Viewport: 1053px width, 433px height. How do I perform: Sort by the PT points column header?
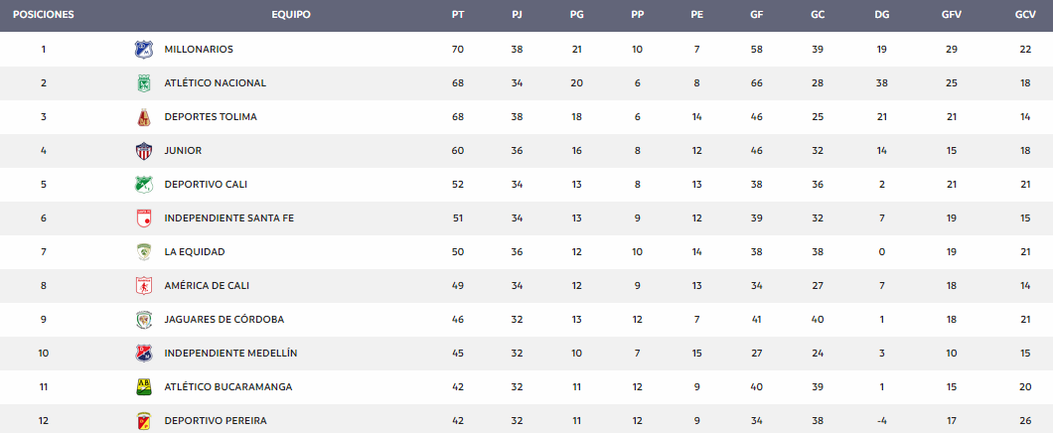coord(457,15)
